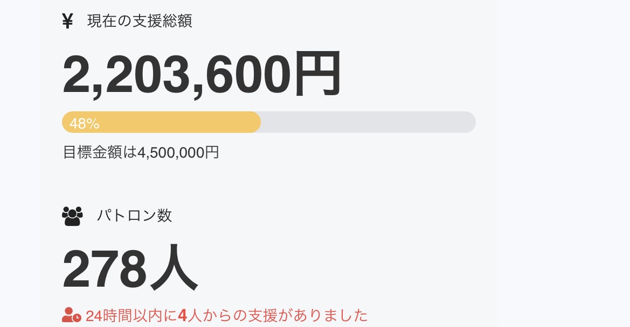Click the red 24時間以内に text
630x327 pixels.
131,315
